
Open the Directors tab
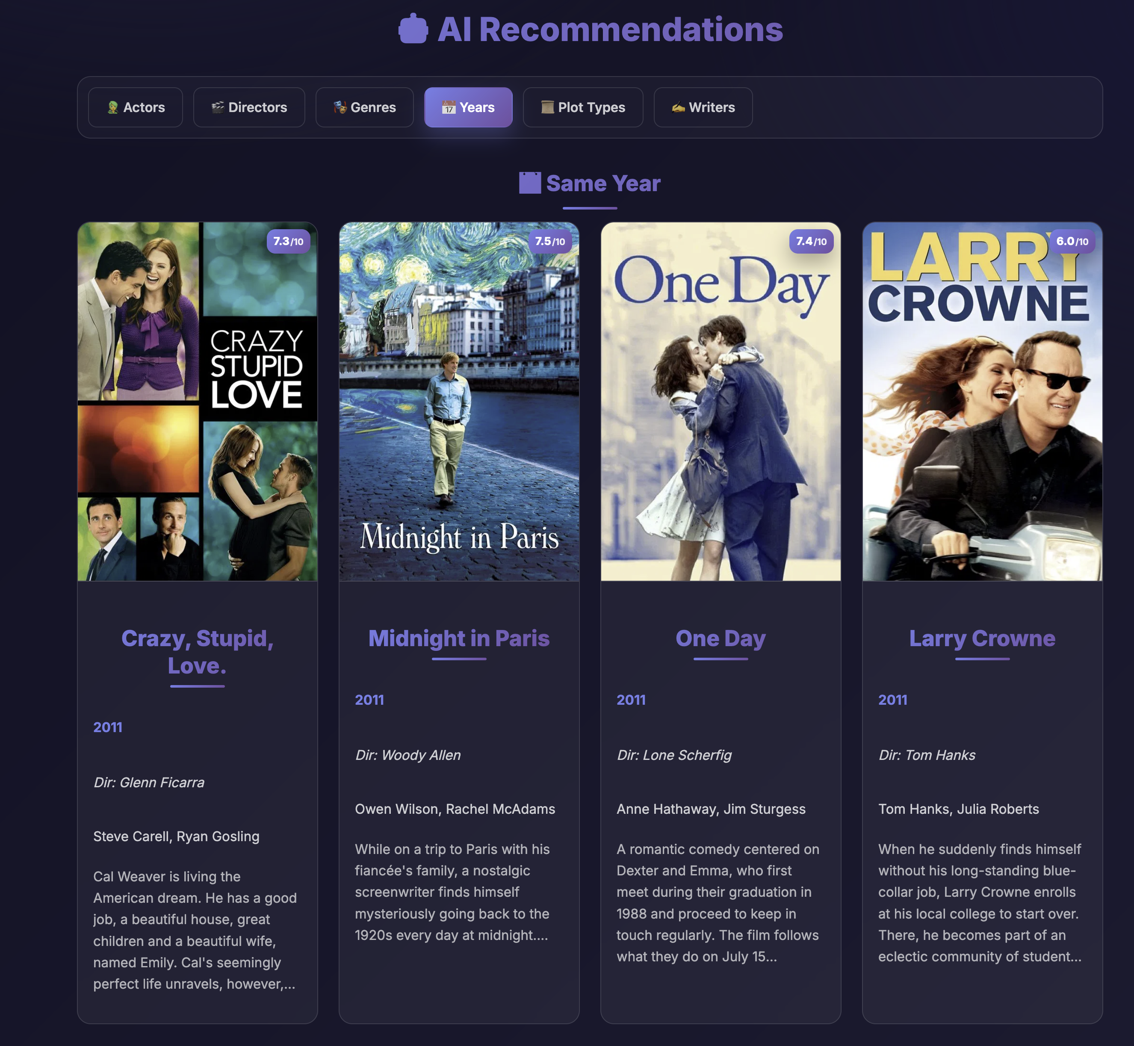click(249, 107)
